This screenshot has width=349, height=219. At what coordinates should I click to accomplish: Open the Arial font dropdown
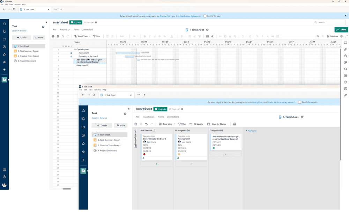coord(123,36)
